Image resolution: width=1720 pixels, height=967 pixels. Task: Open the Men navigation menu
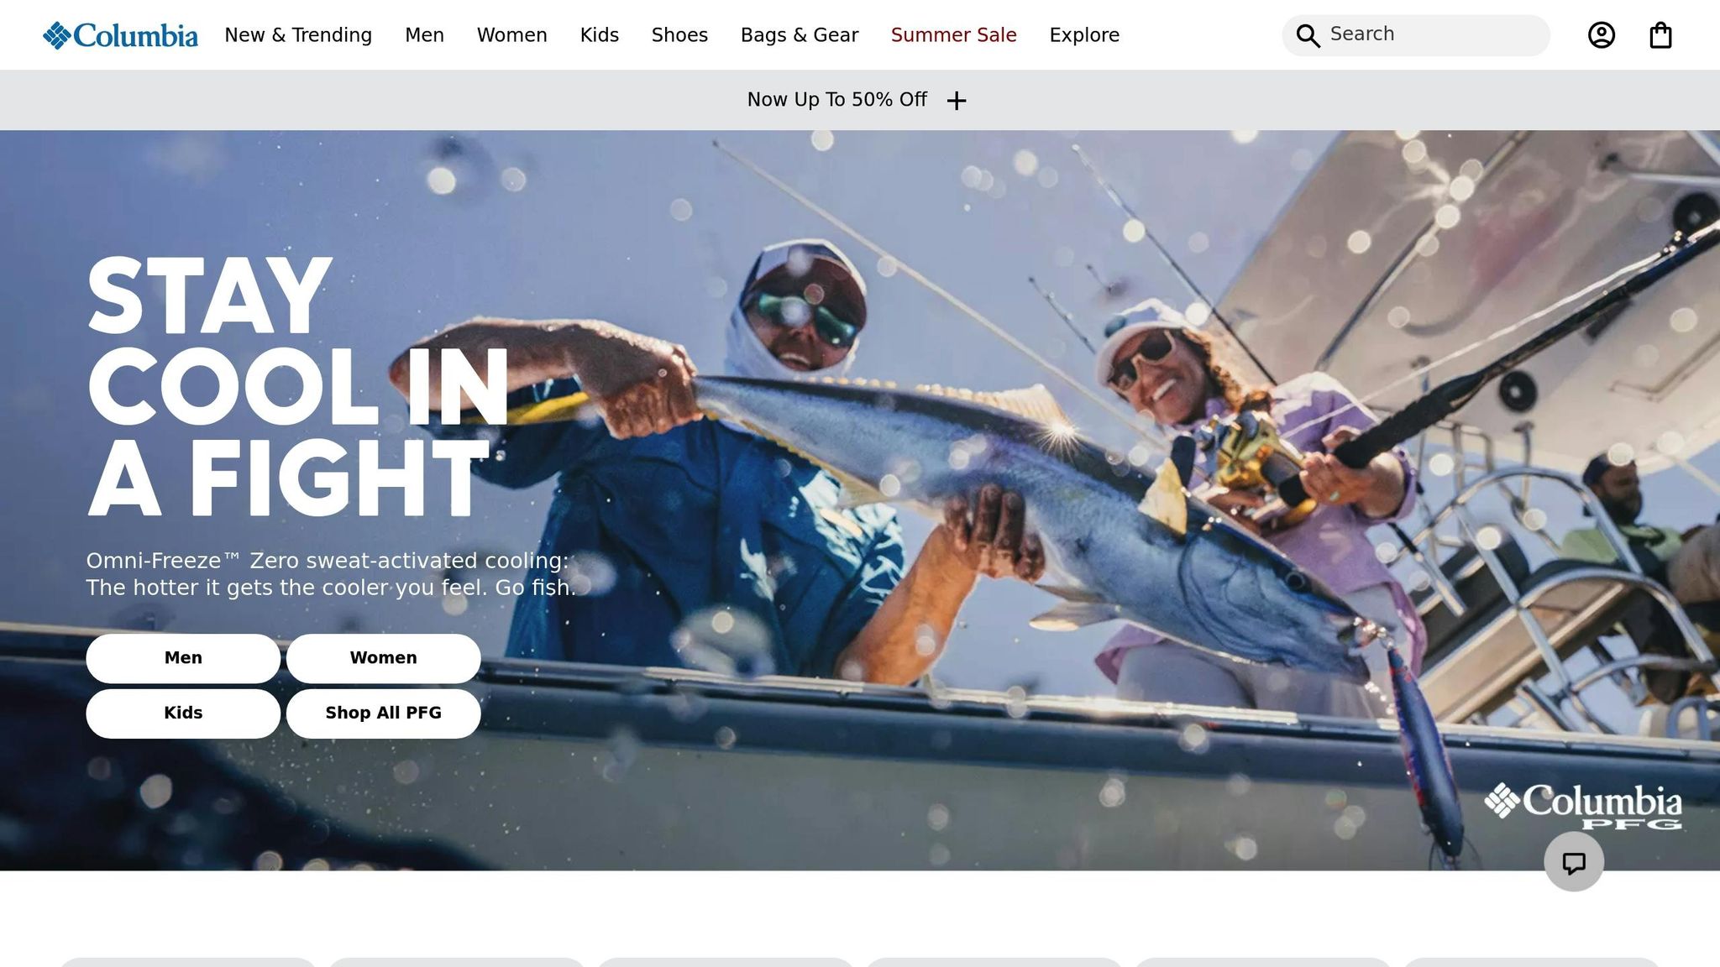click(424, 35)
